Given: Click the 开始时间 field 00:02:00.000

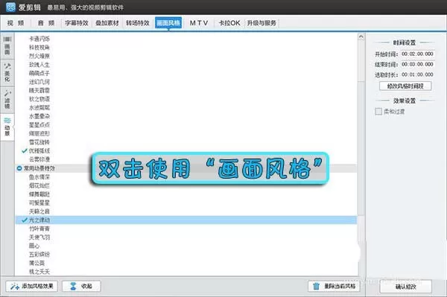Looking at the screenshot, I should (417, 54).
